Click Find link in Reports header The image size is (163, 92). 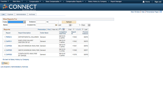(49, 30)
